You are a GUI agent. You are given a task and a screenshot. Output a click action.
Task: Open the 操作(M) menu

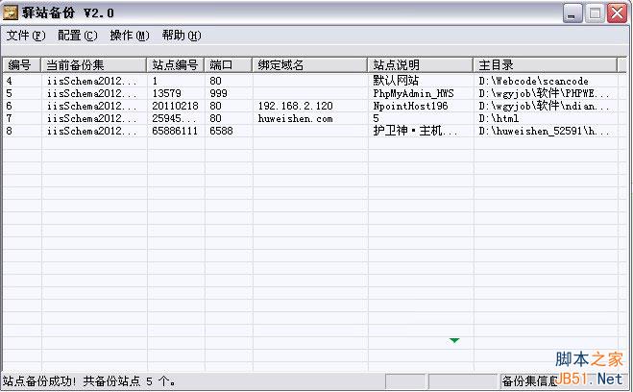click(x=130, y=36)
